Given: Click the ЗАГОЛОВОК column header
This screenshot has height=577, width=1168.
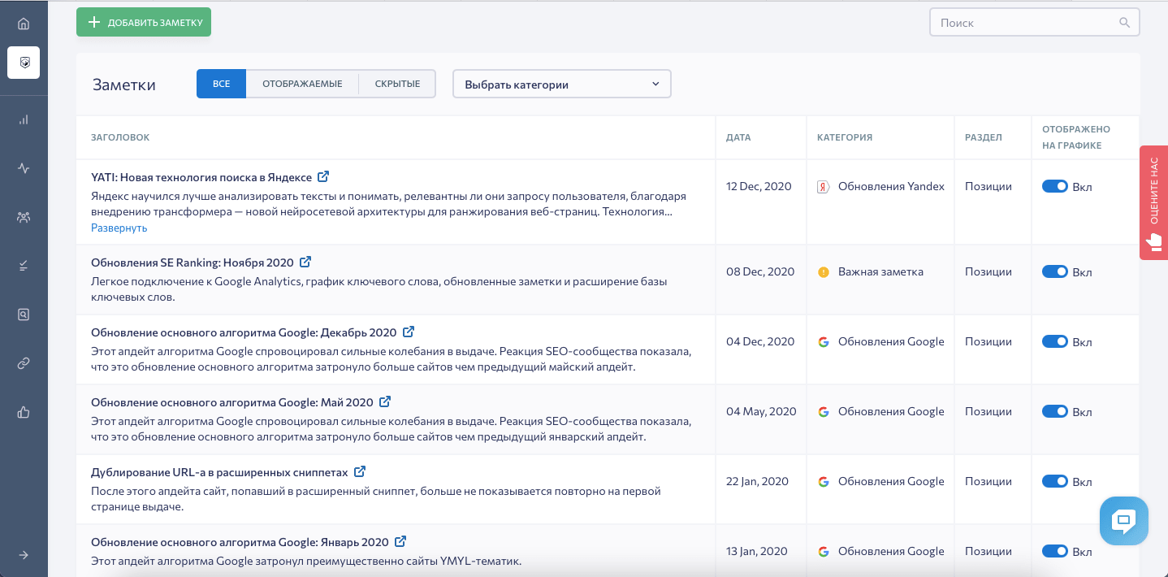Looking at the screenshot, I should 120,137.
